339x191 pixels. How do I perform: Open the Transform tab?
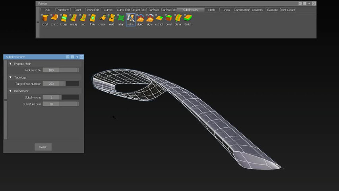(62, 10)
